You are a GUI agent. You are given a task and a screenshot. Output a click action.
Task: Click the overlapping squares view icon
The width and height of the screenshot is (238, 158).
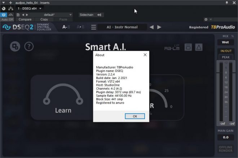(15, 46)
